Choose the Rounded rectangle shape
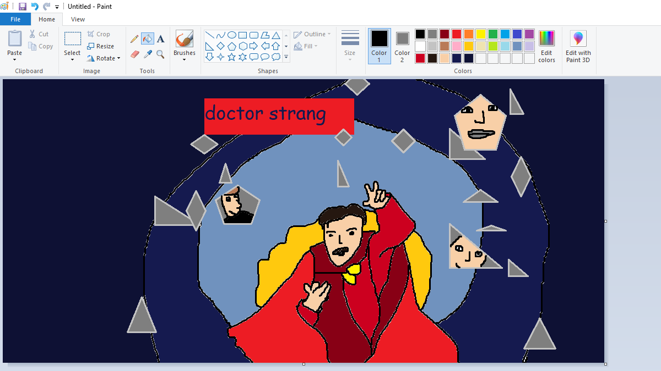 (x=254, y=35)
